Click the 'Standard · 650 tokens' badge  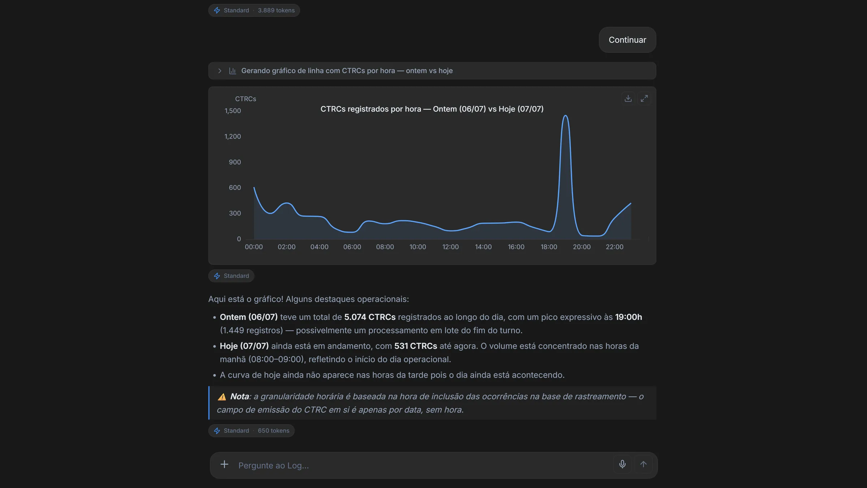pos(251,431)
